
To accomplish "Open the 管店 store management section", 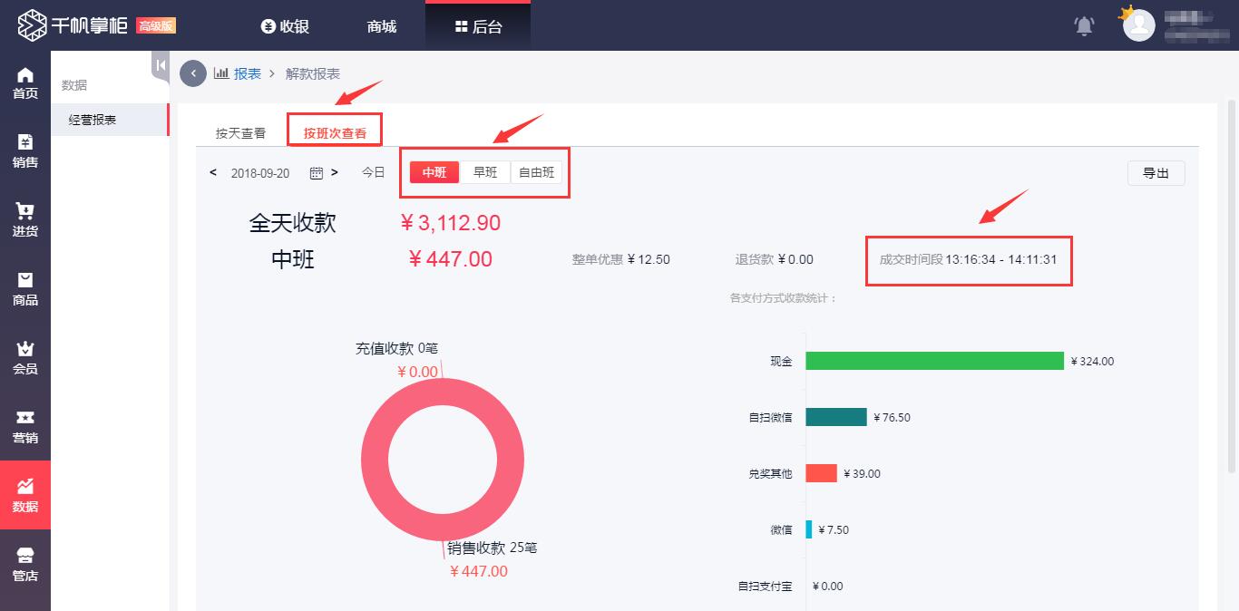I will [25, 562].
